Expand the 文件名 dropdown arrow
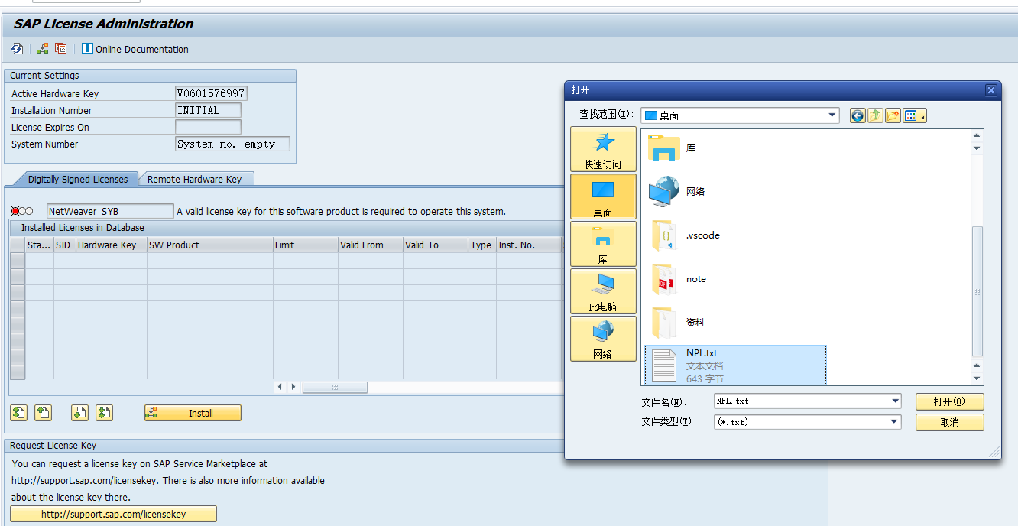Screen dimensions: 1018x526 pyautogui.click(x=896, y=401)
